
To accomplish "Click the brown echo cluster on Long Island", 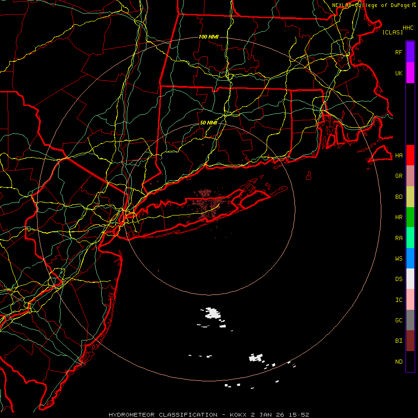I will (208, 204).
